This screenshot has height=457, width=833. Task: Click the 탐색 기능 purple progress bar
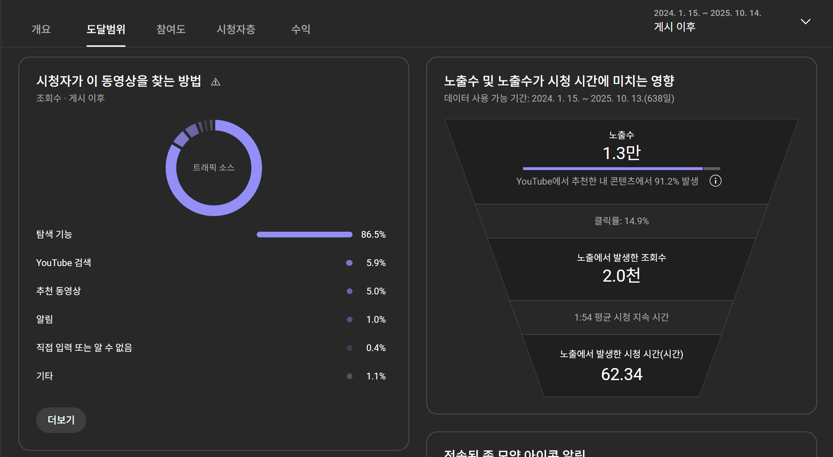pyautogui.click(x=304, y=235)
